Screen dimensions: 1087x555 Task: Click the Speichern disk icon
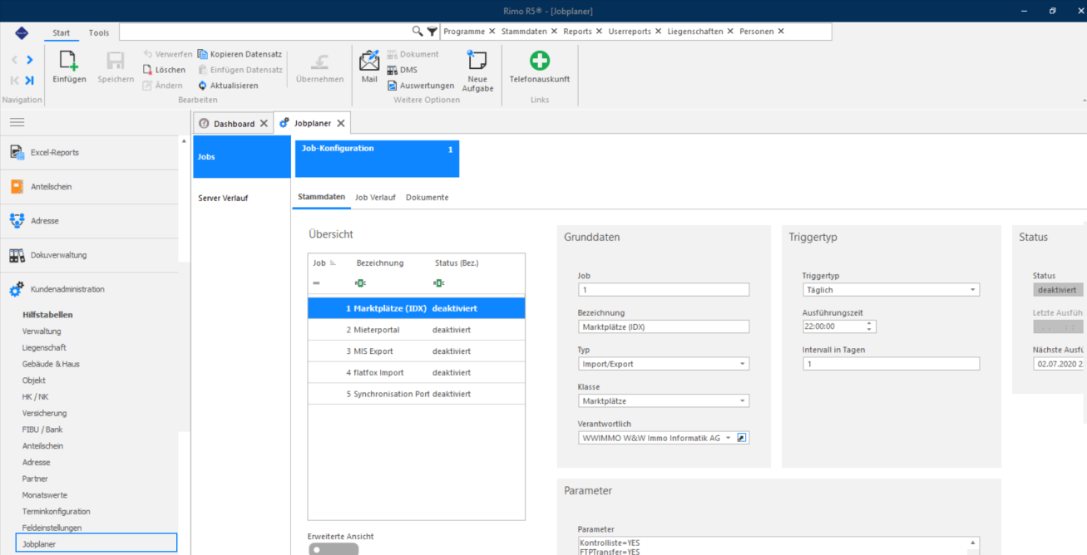[115, 61]
